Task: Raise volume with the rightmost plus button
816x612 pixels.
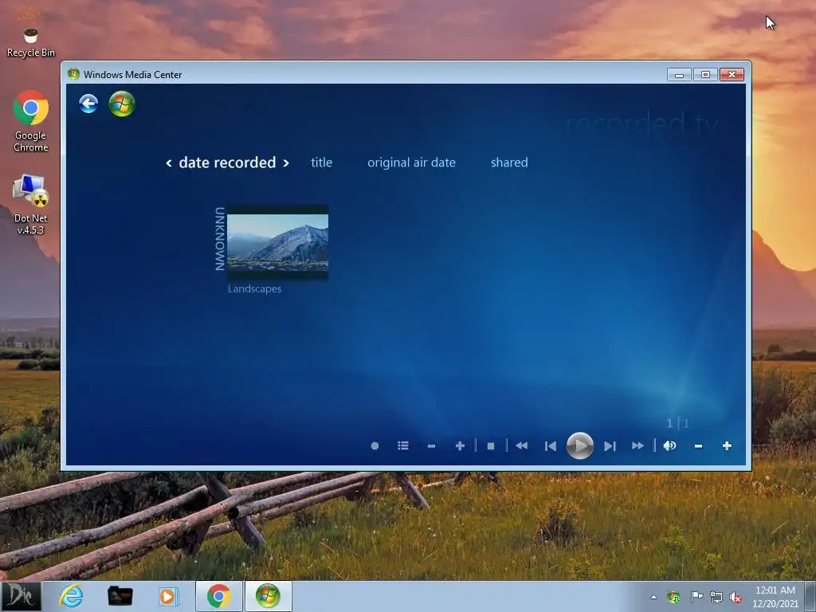Action: tap(727, 446)
